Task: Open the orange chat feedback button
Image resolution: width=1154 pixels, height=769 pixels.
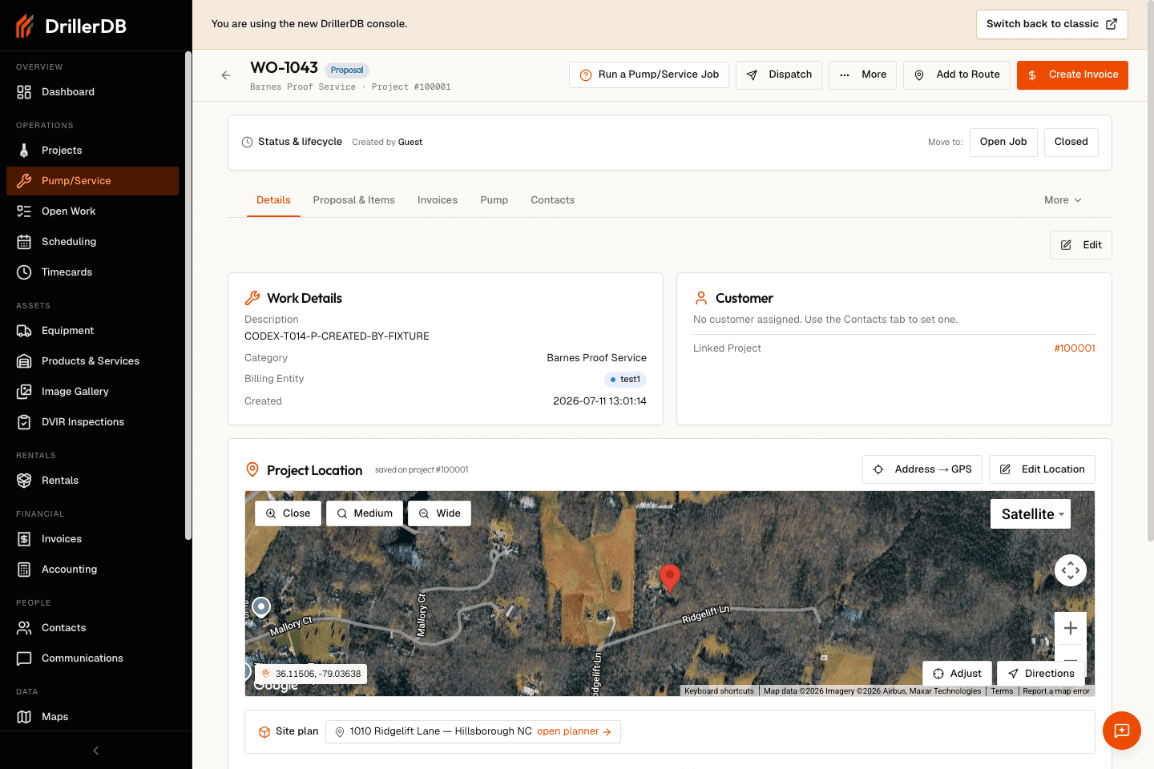Action: (1122, 731)
